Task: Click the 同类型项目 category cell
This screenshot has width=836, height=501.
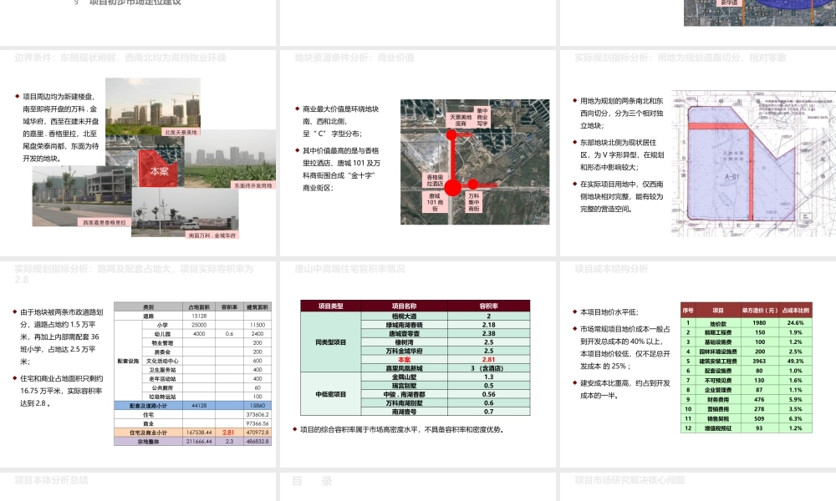Action: pyautogui.click(x=330, y=342)
